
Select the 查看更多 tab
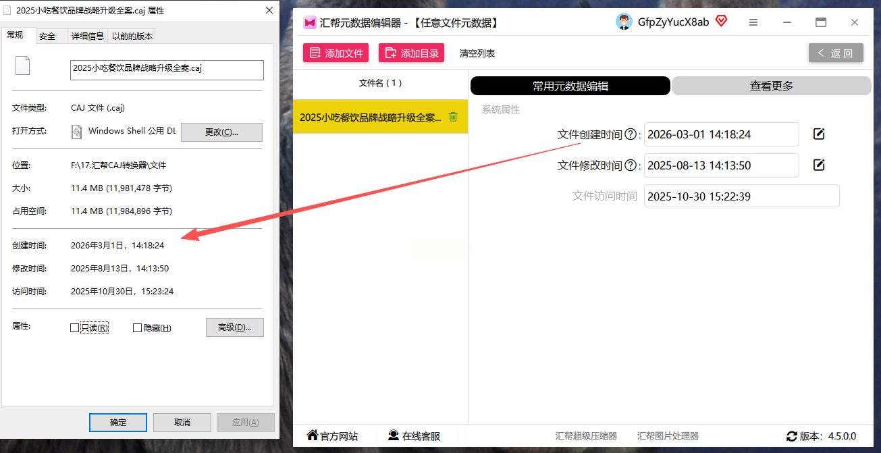(772, 86)
